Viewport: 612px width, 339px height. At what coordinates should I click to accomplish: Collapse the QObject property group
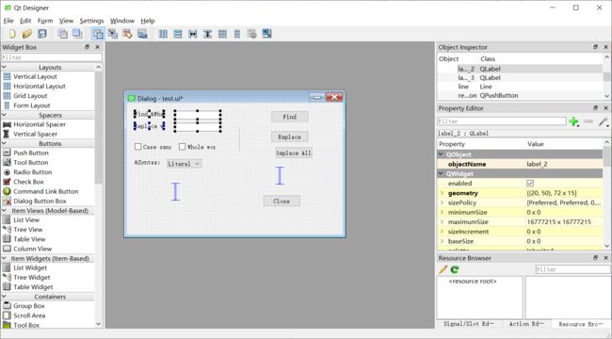coord(441,154)
